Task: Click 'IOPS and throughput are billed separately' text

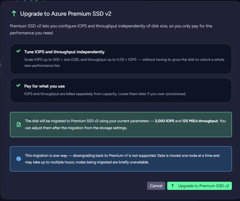Action: point(105,94)
